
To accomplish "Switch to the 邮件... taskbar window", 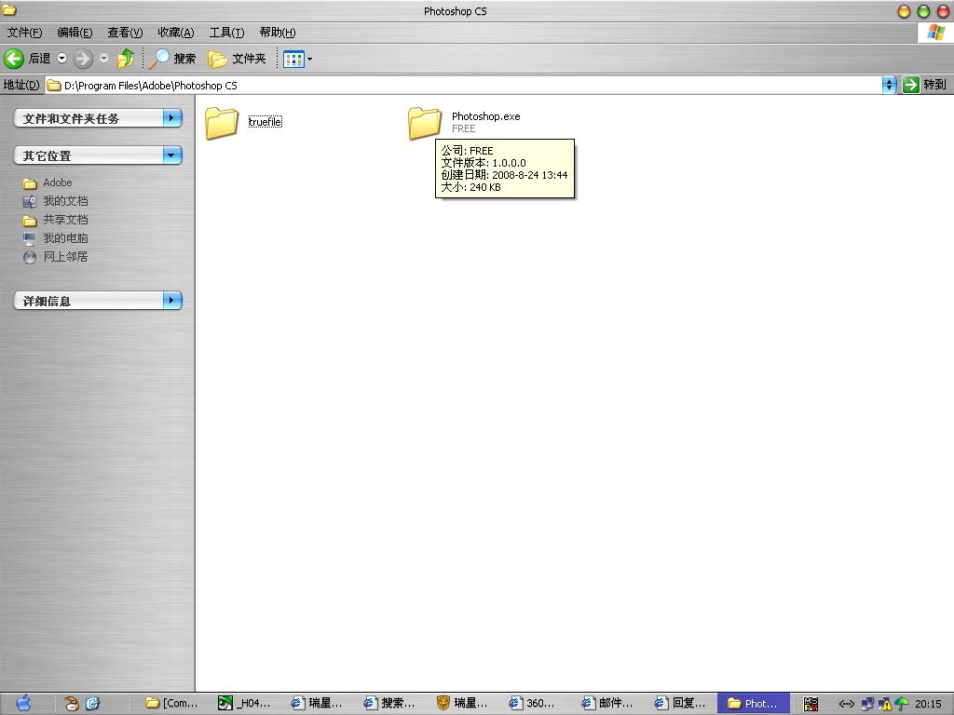I will pyautogui.click(x=608, y=704).
